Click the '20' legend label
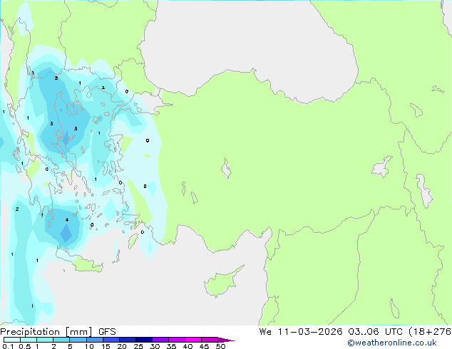The image size is (452, 349). coord(122,346)
